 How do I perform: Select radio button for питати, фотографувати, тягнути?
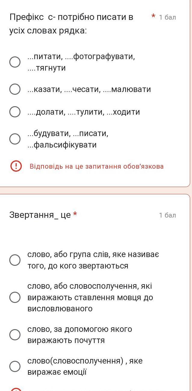coord(15,62)
